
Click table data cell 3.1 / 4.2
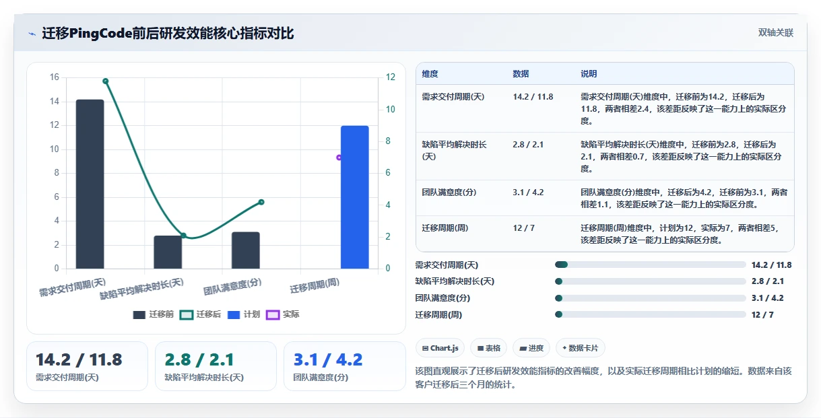[527, 193]
